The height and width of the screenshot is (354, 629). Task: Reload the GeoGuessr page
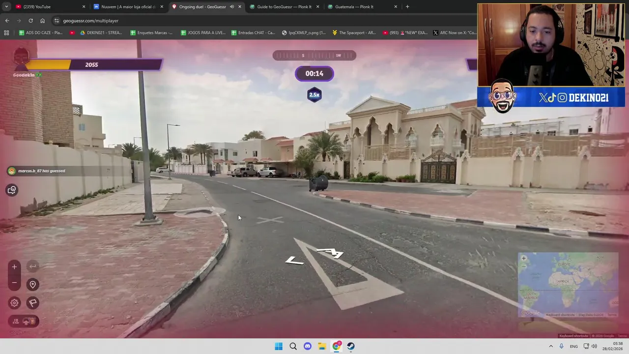point(30,21)
